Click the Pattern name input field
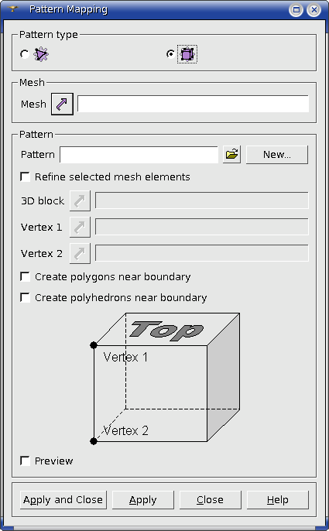Viewport: 329px width, 531px height. tap(139, 155)
